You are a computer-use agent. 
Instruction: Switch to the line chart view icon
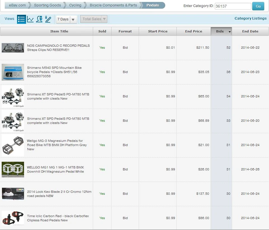[30, 19]
